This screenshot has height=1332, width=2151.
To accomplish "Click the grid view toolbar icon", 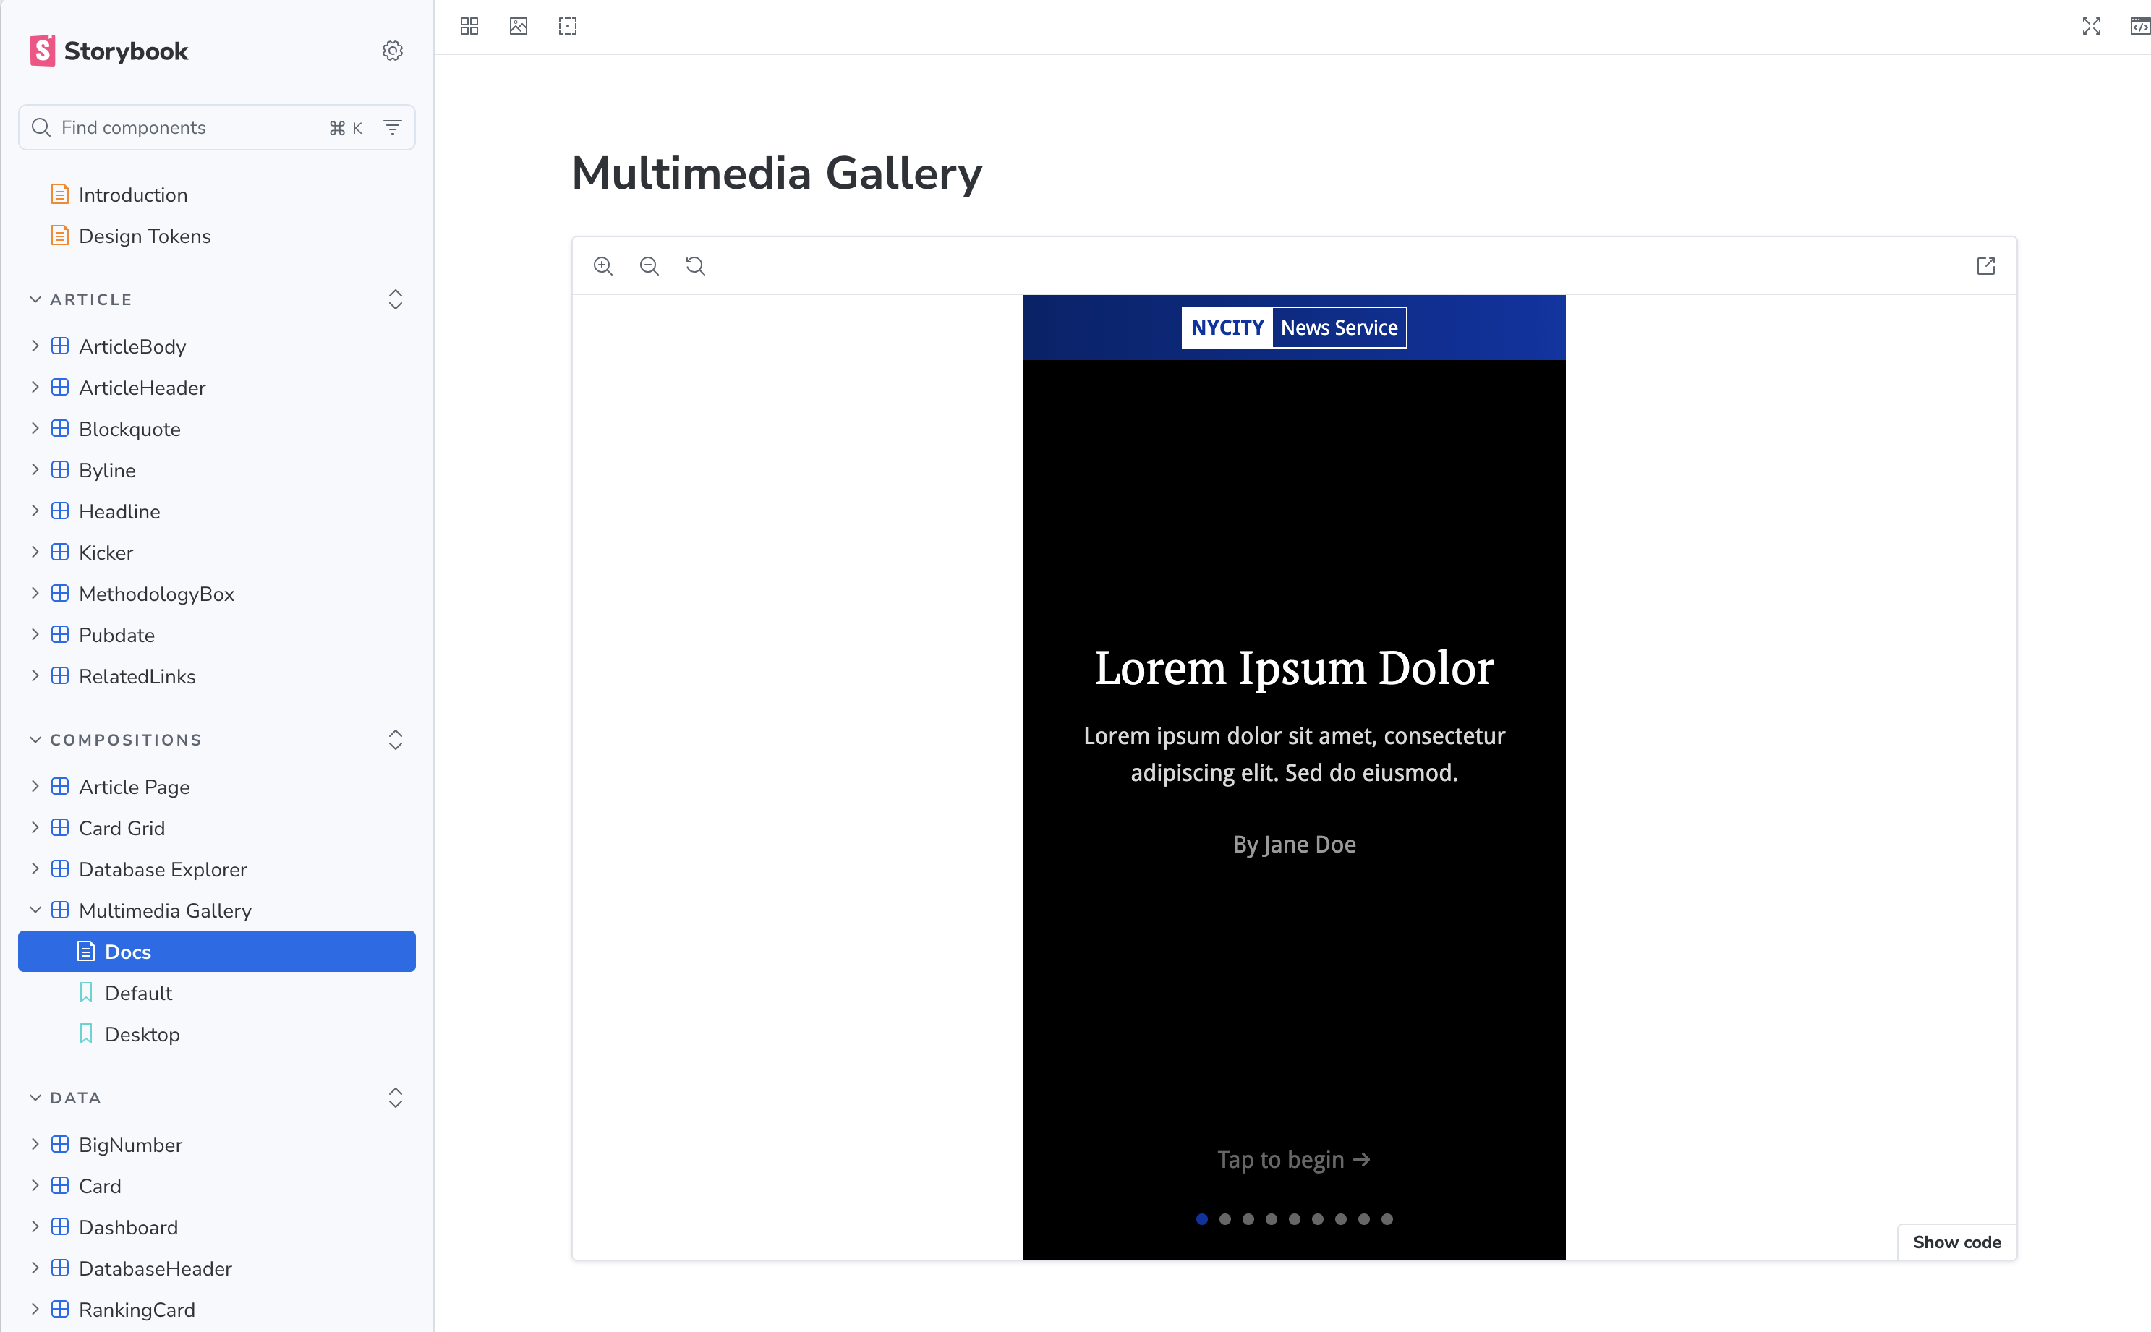I will click(469, 27).
